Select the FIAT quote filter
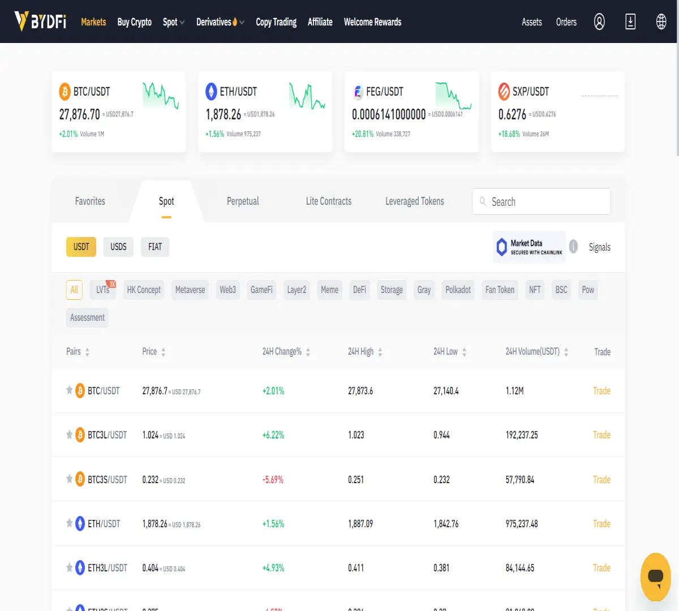The height and width of the screenshot is (611, 679). 155,247
